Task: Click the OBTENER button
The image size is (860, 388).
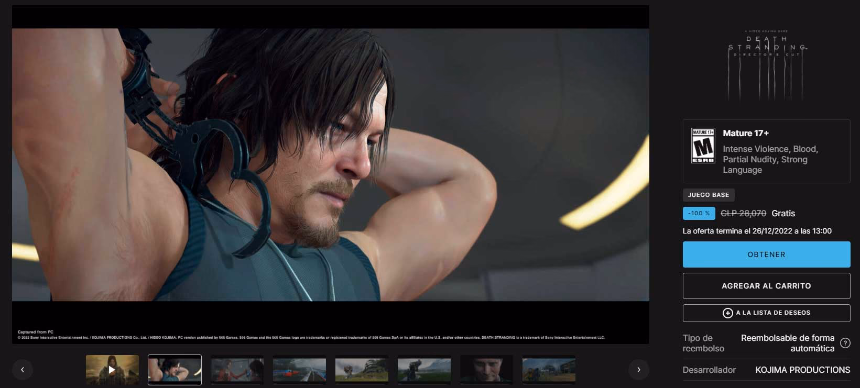Action: (766, 254)
